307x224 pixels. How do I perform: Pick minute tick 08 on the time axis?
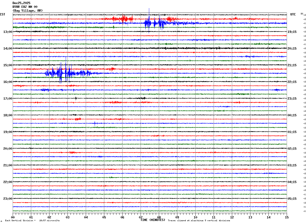point(159,217)
